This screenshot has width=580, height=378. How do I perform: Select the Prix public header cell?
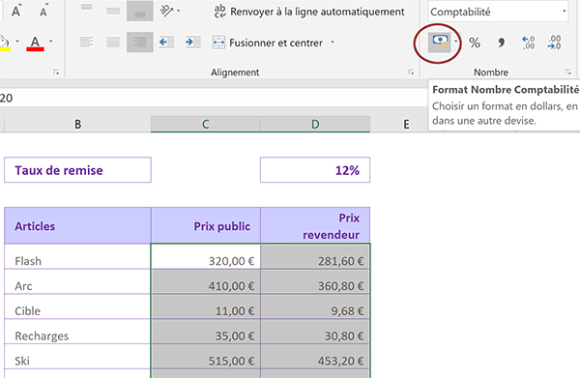[x=206, y=225]
